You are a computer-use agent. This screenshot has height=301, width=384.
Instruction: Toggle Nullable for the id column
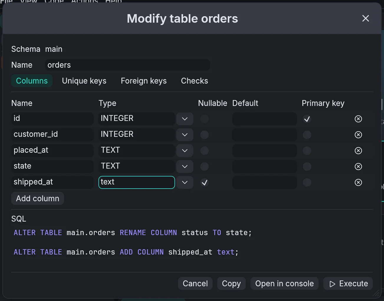point(205,119)
